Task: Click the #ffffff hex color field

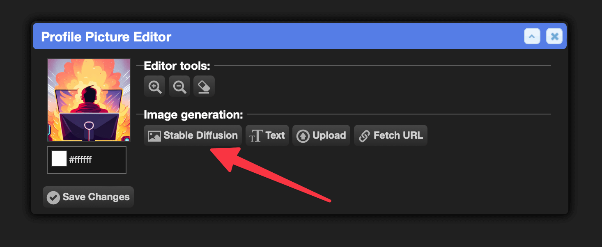Action: [87, 160]
